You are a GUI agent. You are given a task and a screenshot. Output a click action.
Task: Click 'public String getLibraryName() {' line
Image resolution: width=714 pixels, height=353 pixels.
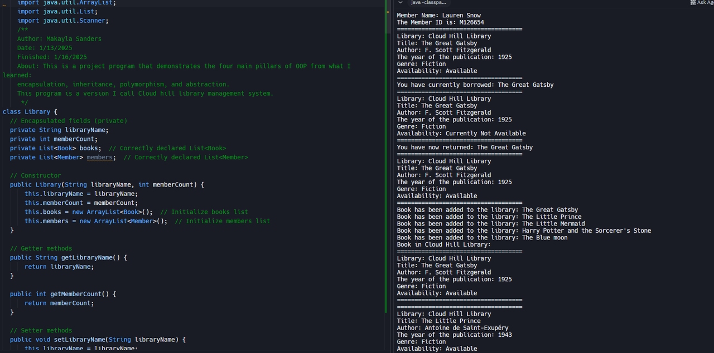(x=69, y=257)
